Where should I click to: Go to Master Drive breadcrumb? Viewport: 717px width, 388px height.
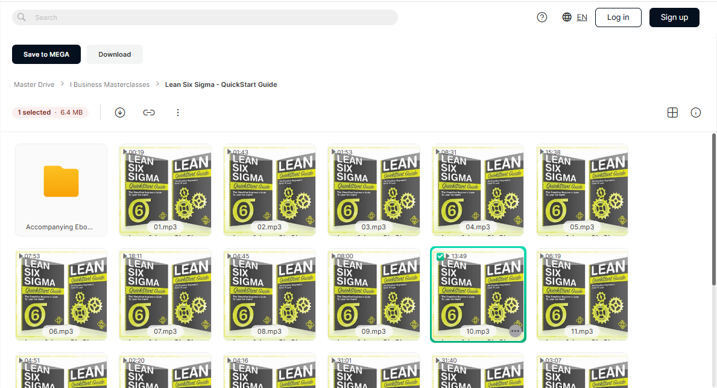(x=34, y=84)
